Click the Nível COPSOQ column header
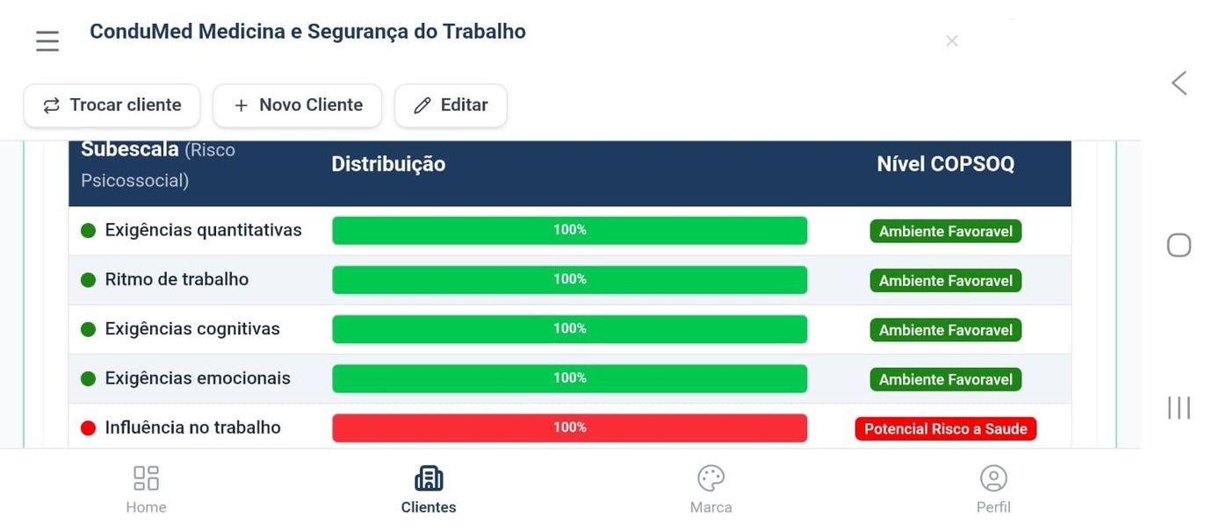Screen dimensions: 1212x531 [945, 164]
